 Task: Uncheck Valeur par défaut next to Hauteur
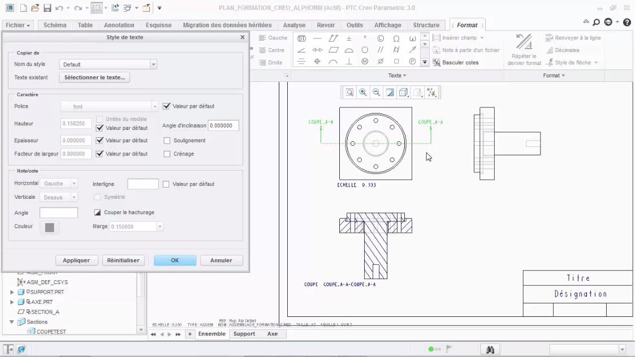tap(100, 128)
